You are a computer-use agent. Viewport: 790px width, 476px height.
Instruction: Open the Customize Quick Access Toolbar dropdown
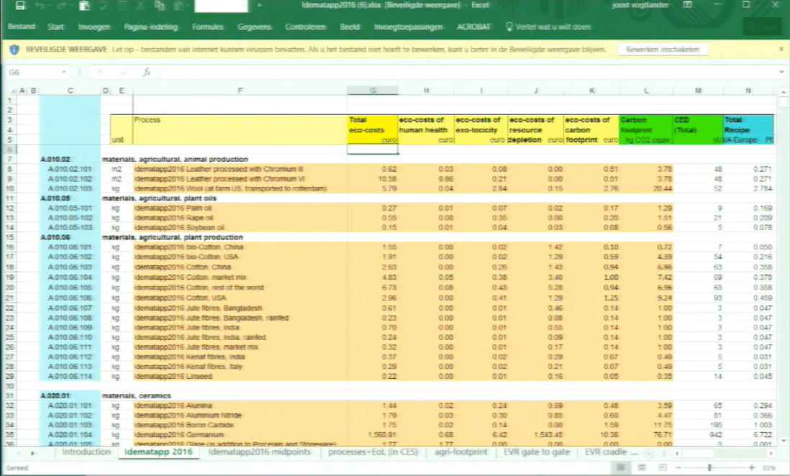(x=259, y=6)
